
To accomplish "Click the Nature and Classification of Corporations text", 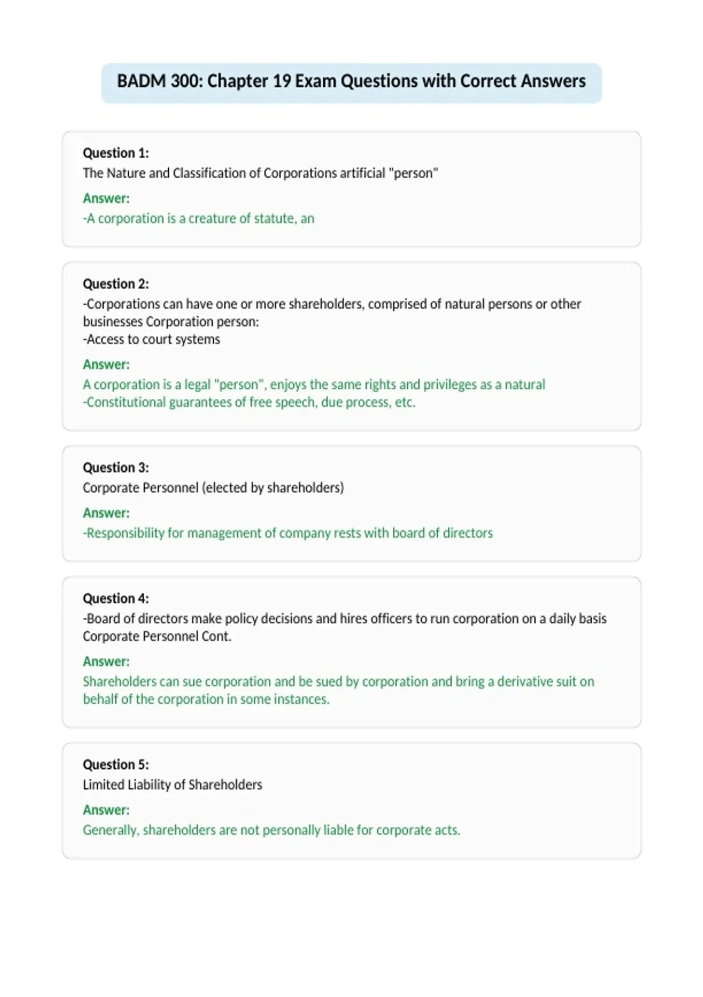I will tap(260, 173).
